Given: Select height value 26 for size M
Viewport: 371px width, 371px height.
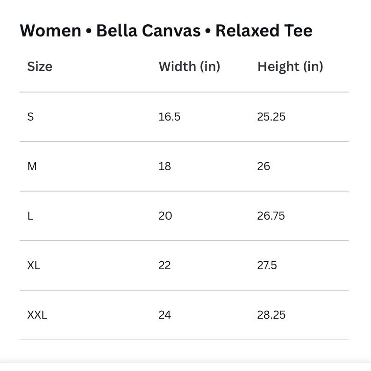Looking at the screenshot, I should point(264,166).
